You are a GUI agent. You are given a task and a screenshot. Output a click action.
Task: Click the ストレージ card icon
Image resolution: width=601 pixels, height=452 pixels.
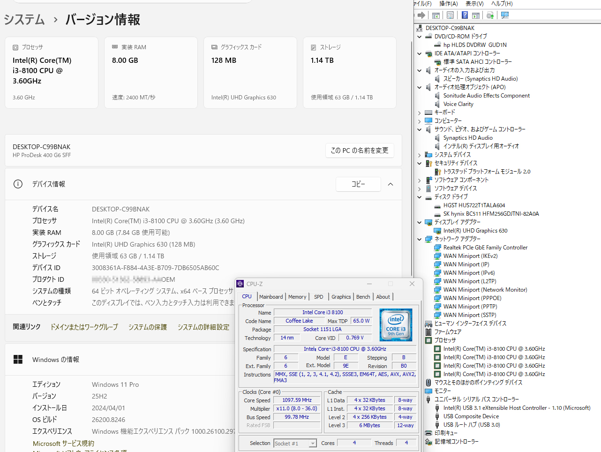coord(313,47)
